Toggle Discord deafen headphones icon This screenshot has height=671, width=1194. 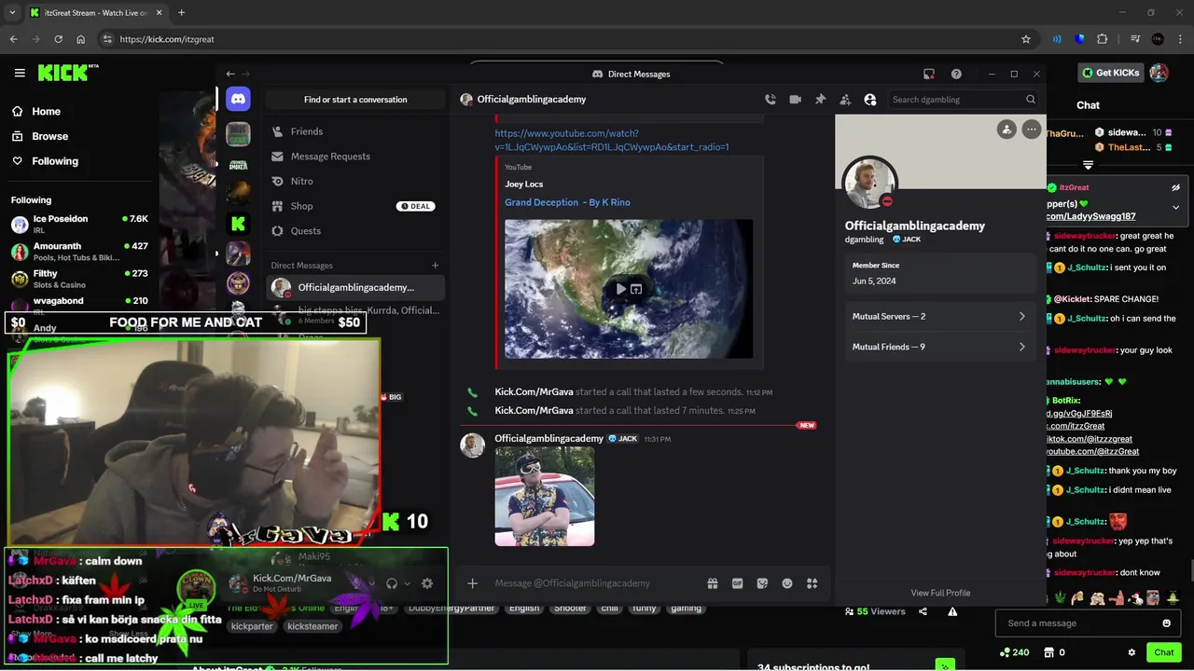tap(392, 583)
